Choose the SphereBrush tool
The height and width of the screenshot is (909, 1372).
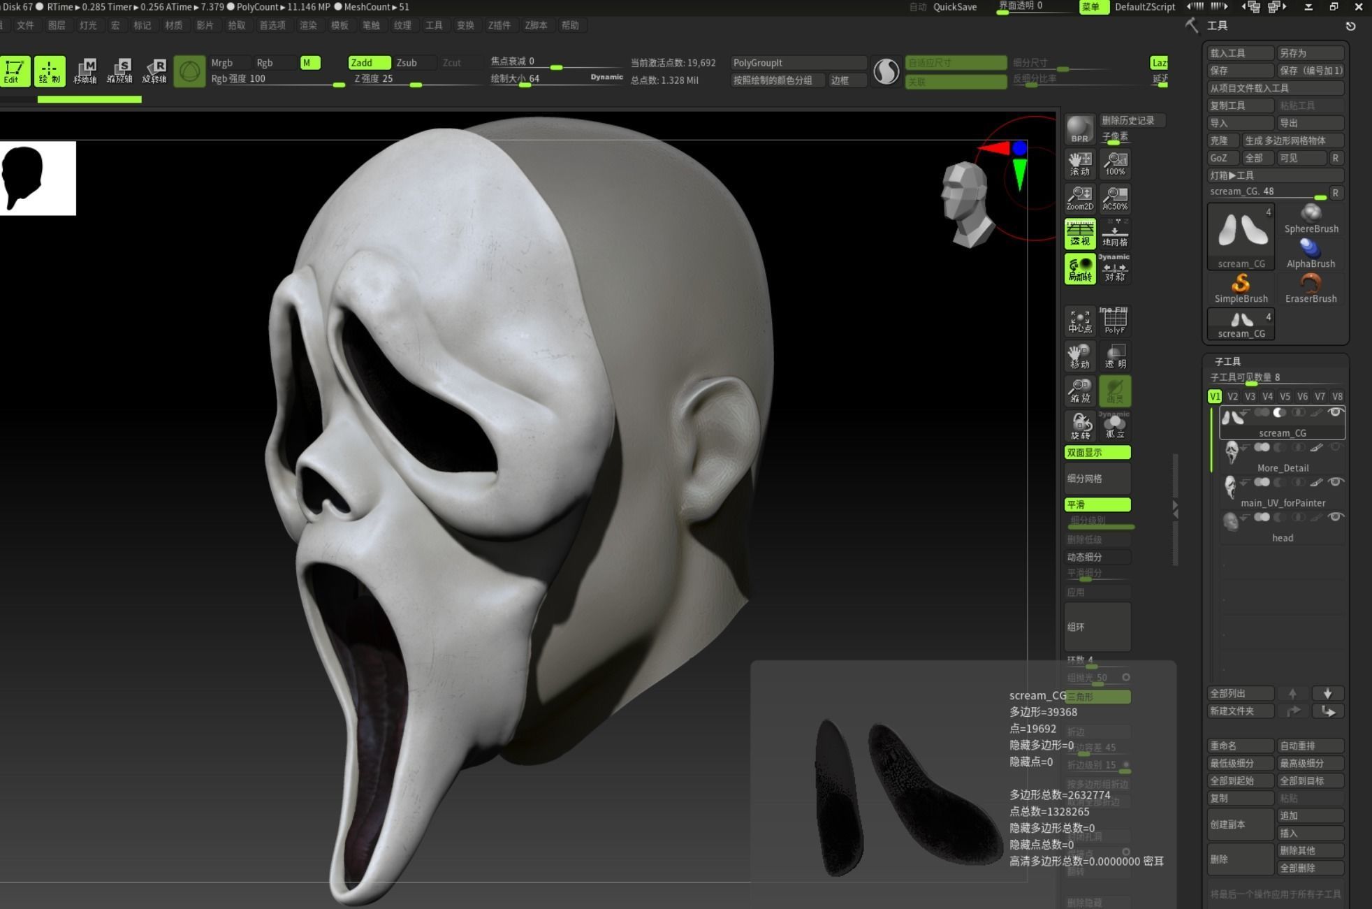(x=1311, y=218)
